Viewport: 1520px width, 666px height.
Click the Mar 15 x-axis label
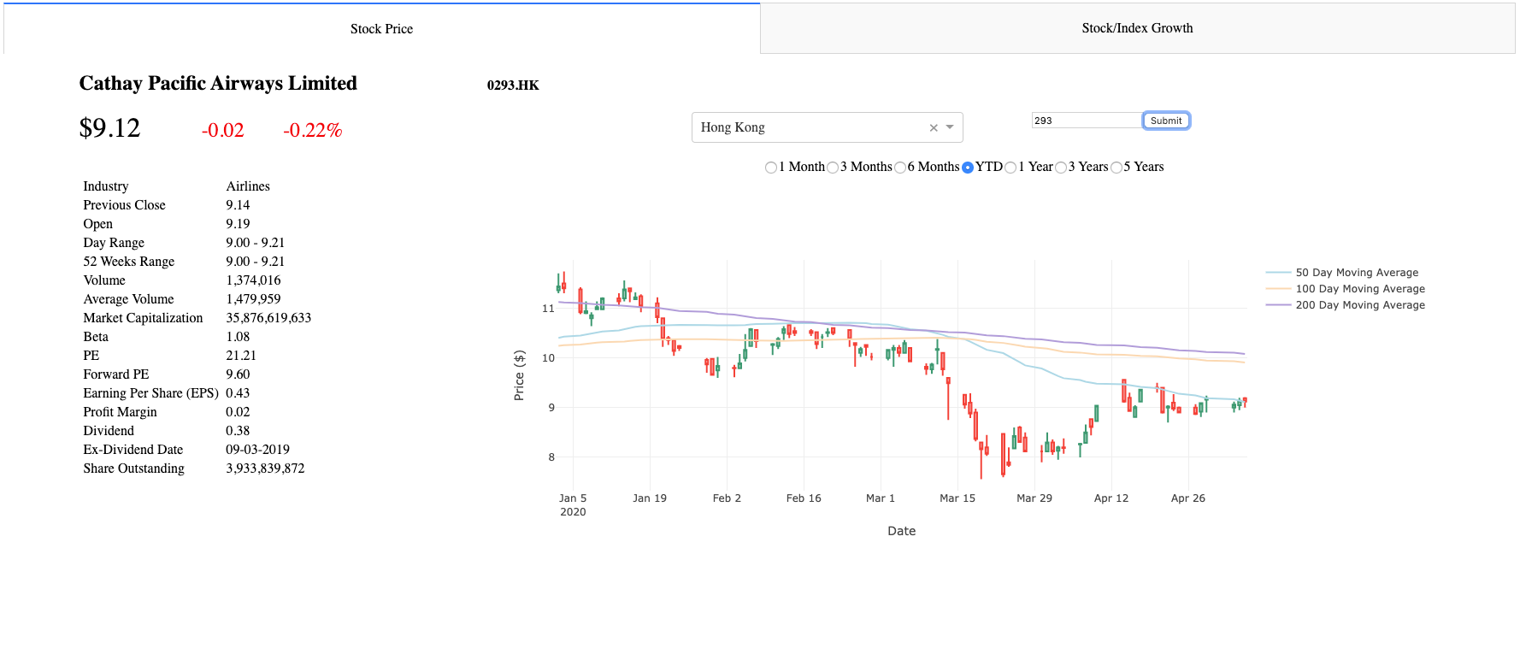click(x=957, y=498)
